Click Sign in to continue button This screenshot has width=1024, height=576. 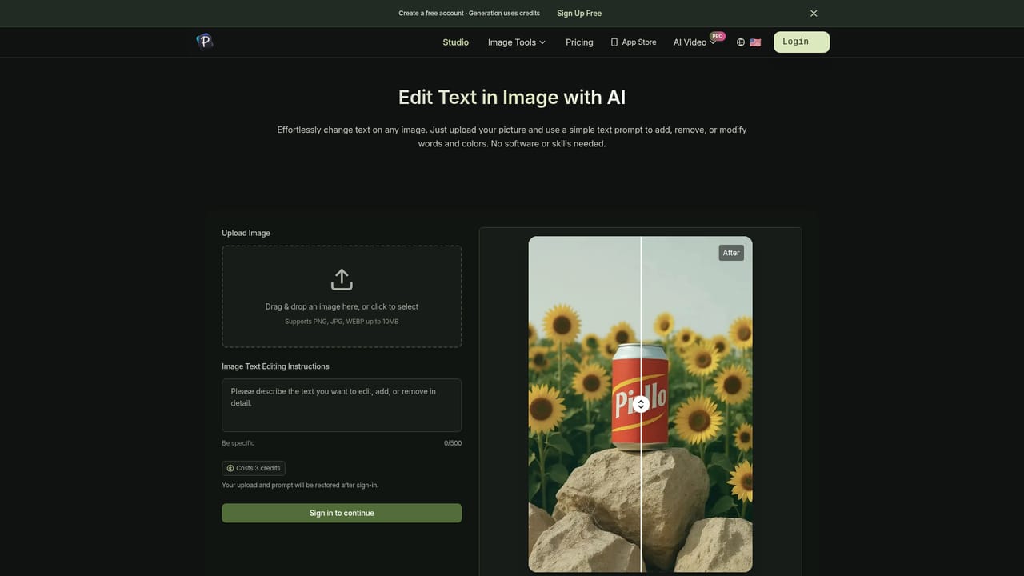[342, 513]
